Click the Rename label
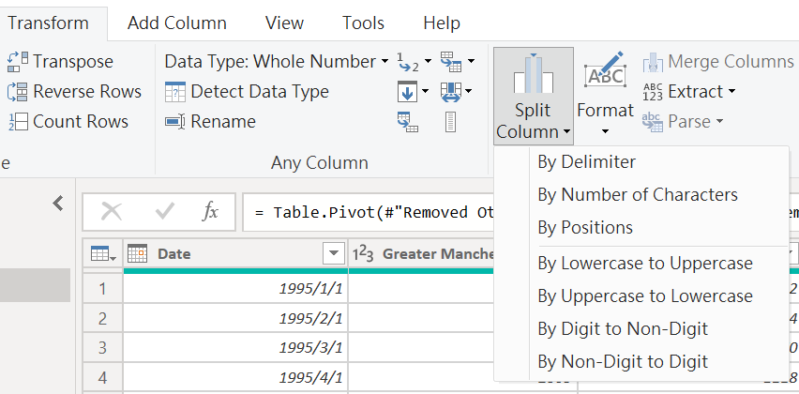 click(223, 122)
